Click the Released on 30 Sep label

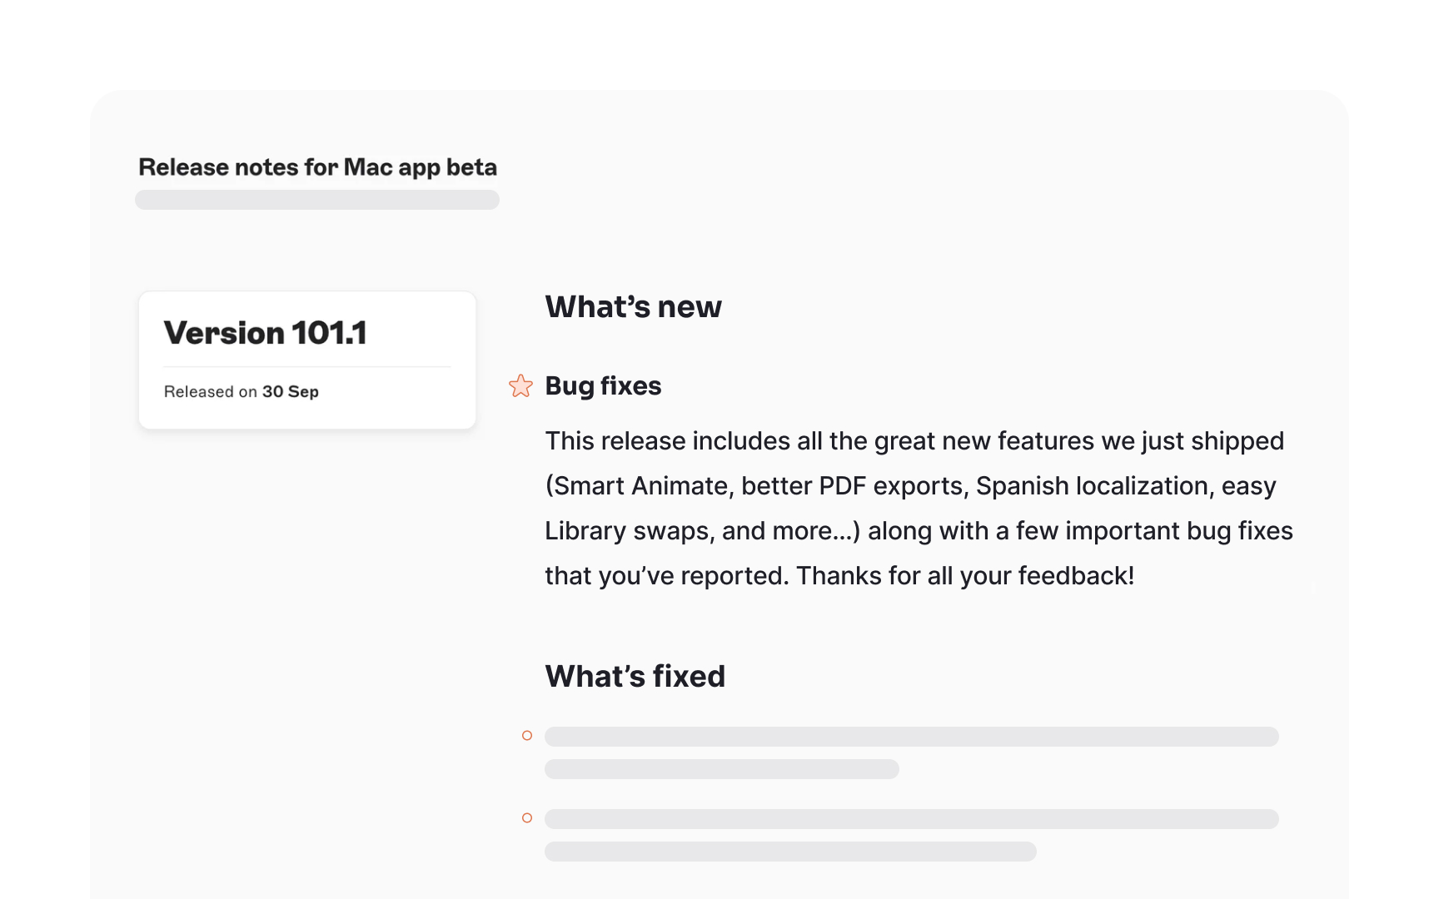point(241,391)
